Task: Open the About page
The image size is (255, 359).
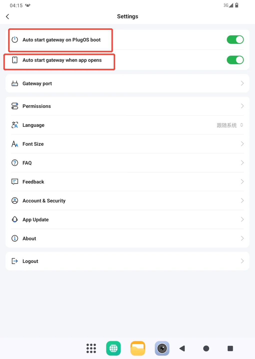Action: (127, 238)
